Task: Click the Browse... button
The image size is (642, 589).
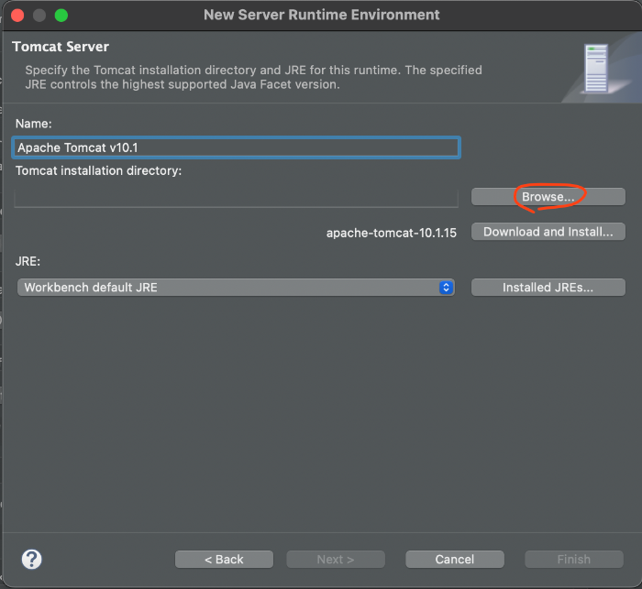Action: click(548, 197)
